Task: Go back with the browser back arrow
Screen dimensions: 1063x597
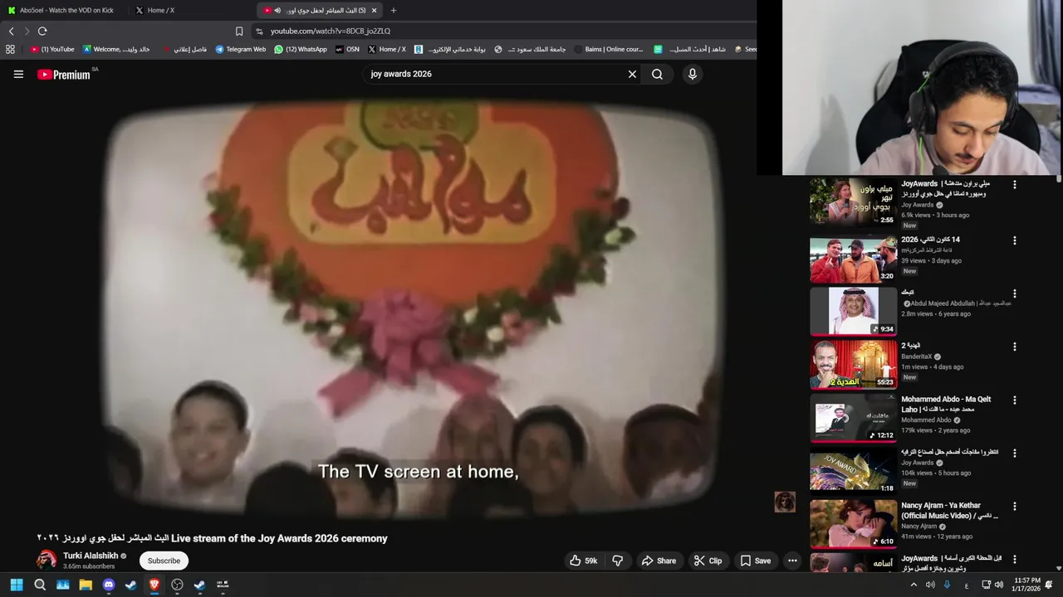Action: click(11, 31)
